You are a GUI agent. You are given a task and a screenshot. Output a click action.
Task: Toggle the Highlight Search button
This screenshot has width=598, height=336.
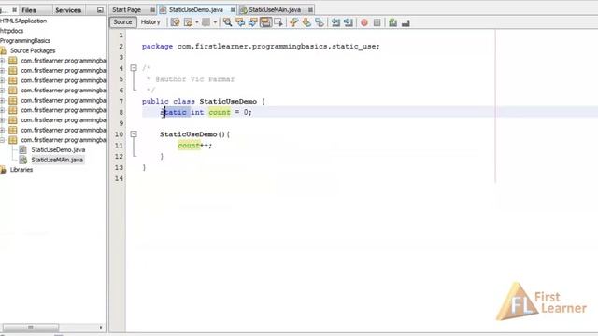tap(265, 22)
